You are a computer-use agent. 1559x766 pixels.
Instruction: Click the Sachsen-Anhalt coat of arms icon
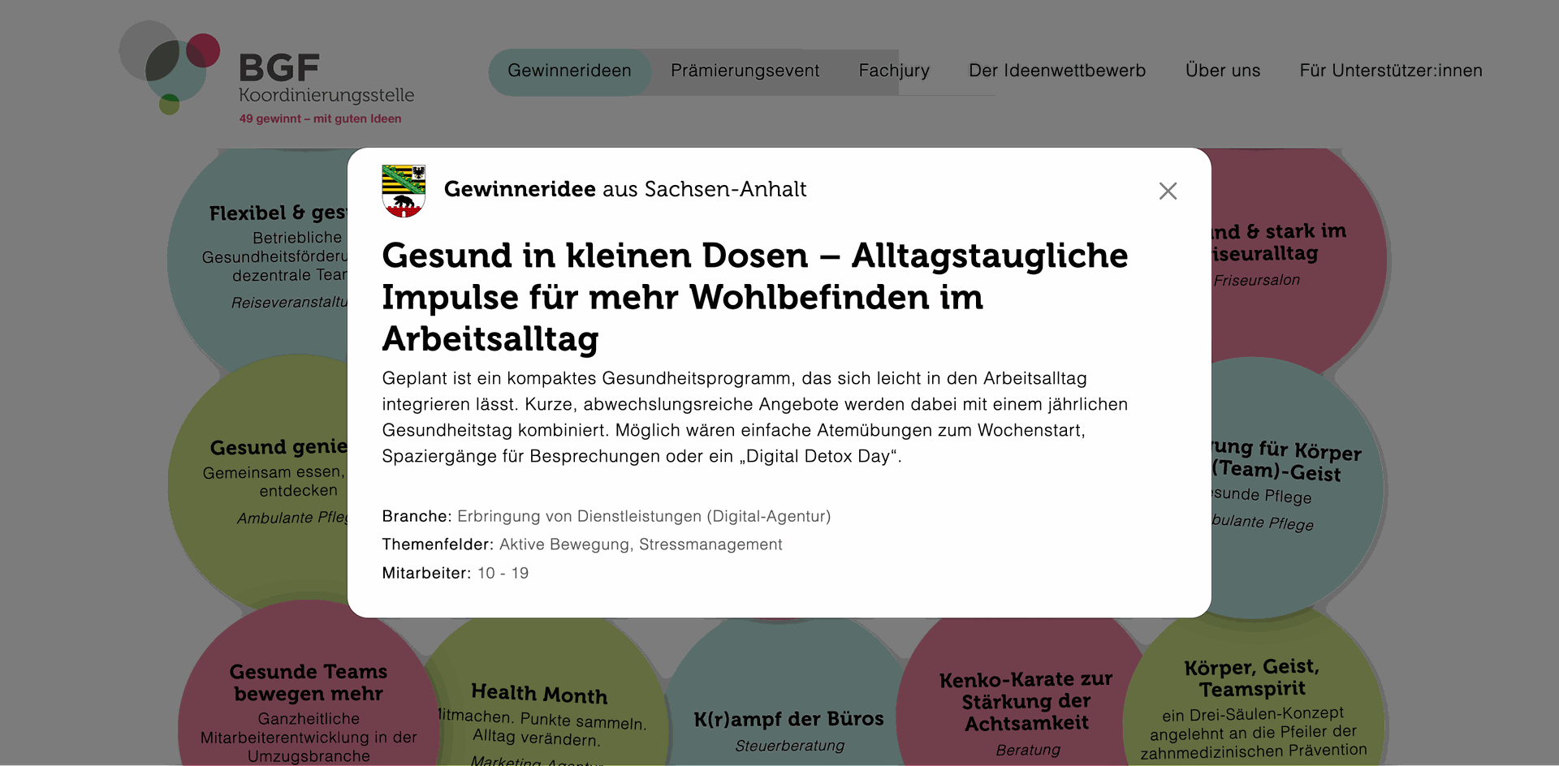click(x=404, y=191)
